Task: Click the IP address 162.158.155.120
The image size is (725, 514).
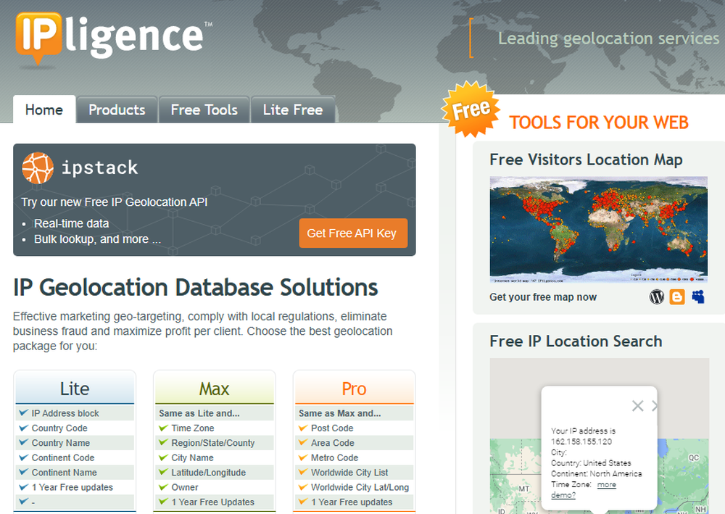Action: point(581,442)
